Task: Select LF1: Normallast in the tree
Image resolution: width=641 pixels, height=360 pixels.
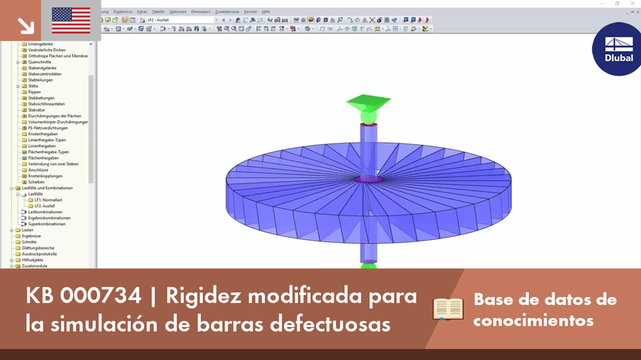Action: (x=48, y=200)
